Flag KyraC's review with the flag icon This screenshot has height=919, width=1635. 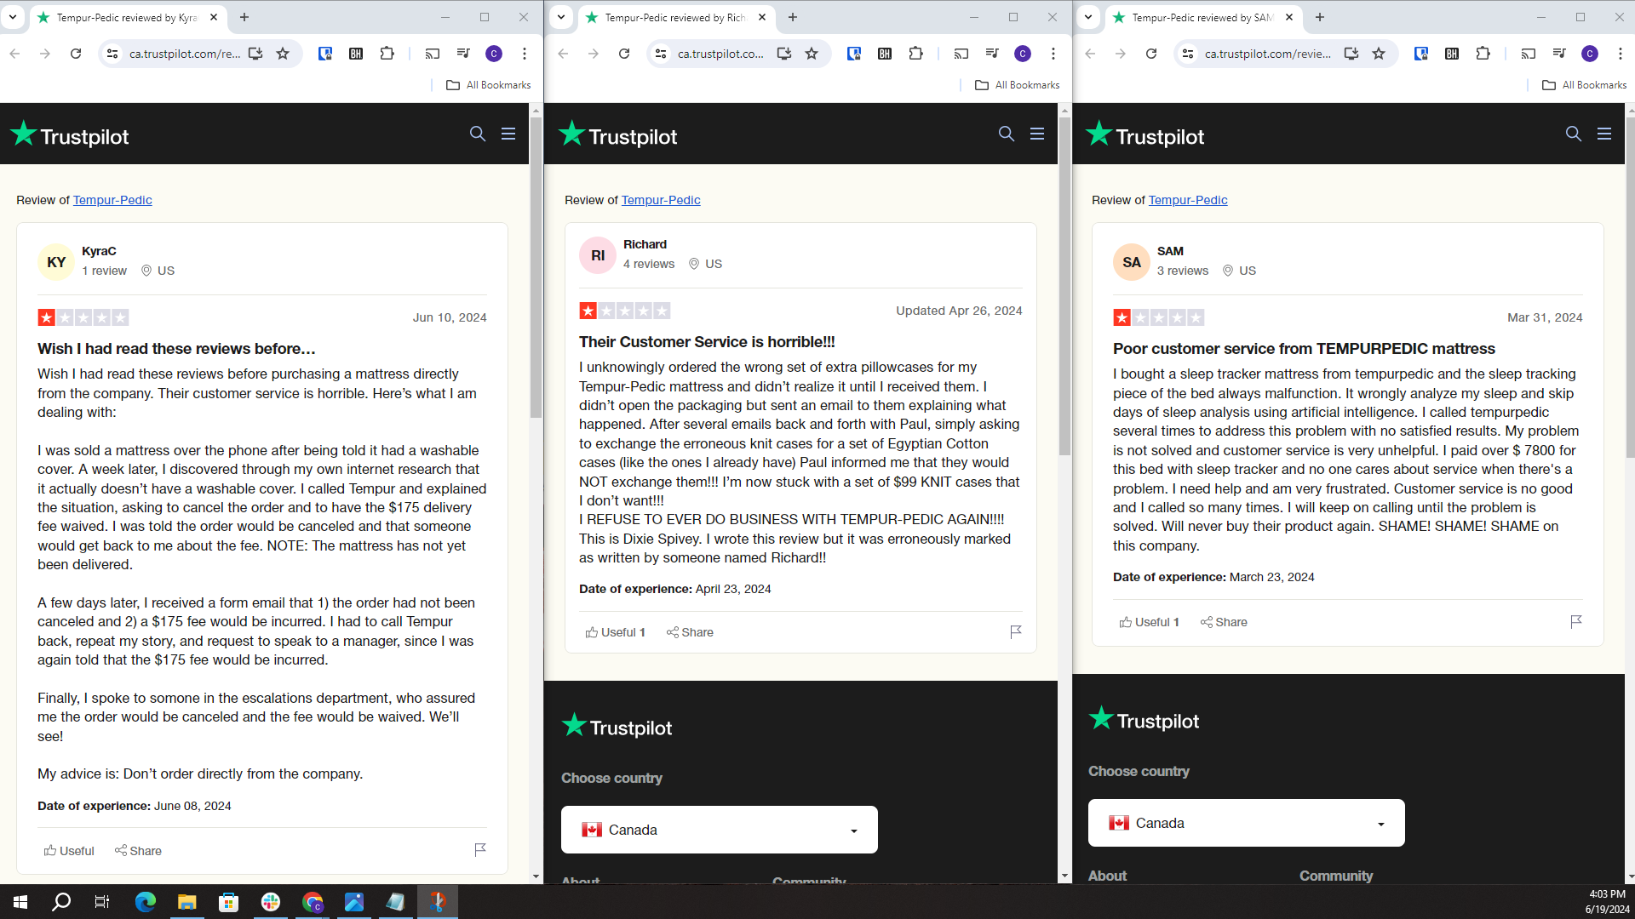(x=480, y=849)
